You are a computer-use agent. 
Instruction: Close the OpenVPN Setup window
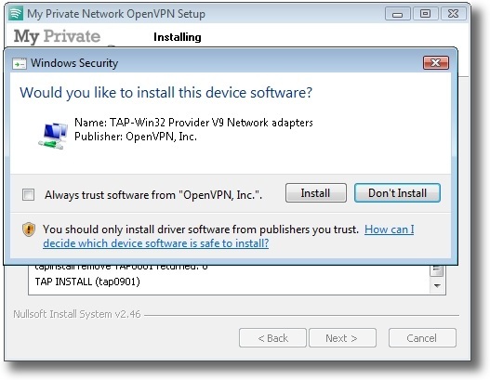tap(453, 14)
